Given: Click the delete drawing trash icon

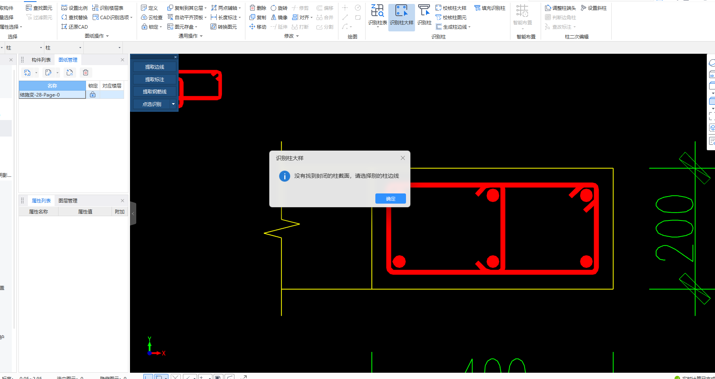Looking at the screenshot, I should click(86, 73).
